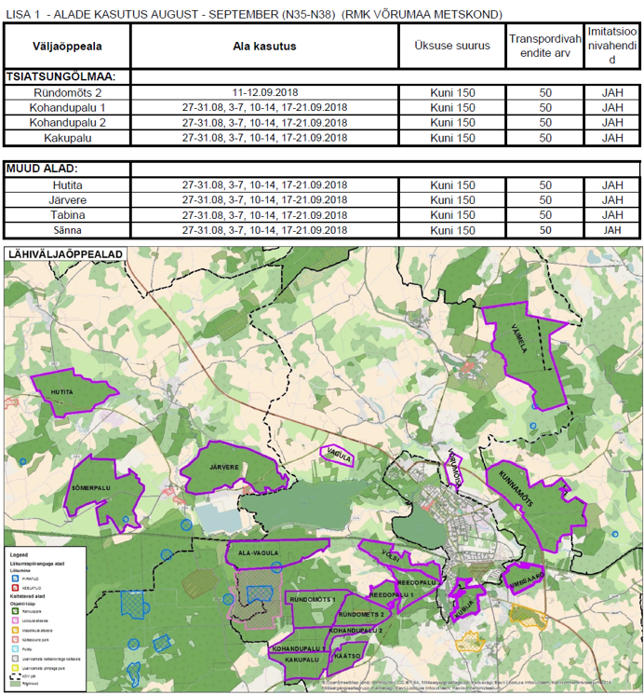Viewport: 644px width, 695px height.
Task: Click the ALA-VAGULA area label on the map
Action: point(258,553)
